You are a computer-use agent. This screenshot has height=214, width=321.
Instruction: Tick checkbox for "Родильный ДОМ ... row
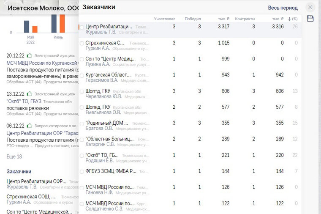[82, 123]
